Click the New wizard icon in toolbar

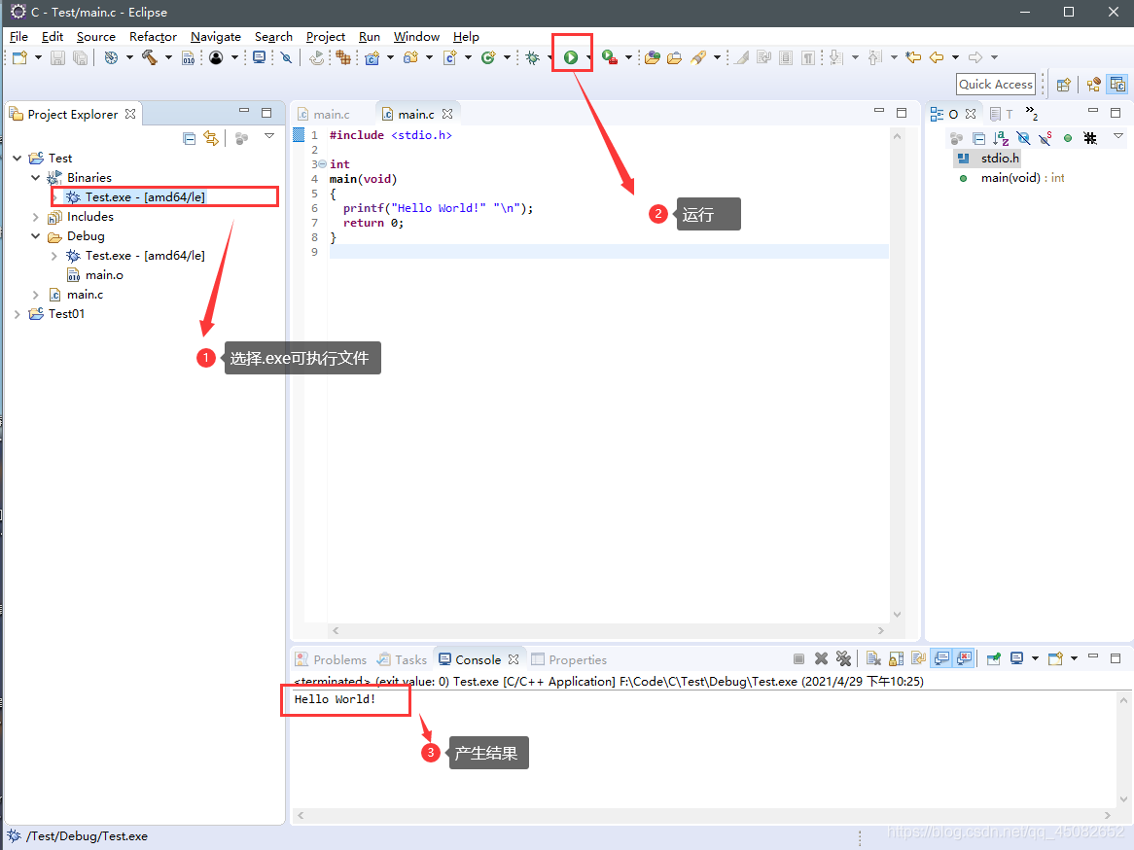[x=19, y=58]
